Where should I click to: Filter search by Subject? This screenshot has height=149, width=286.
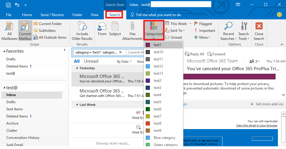[x=115, y=29]
